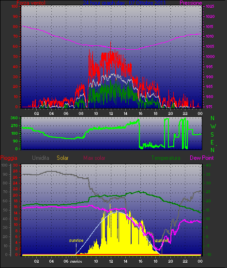Select the 'Pioggia' legend label

pos(9,158)
